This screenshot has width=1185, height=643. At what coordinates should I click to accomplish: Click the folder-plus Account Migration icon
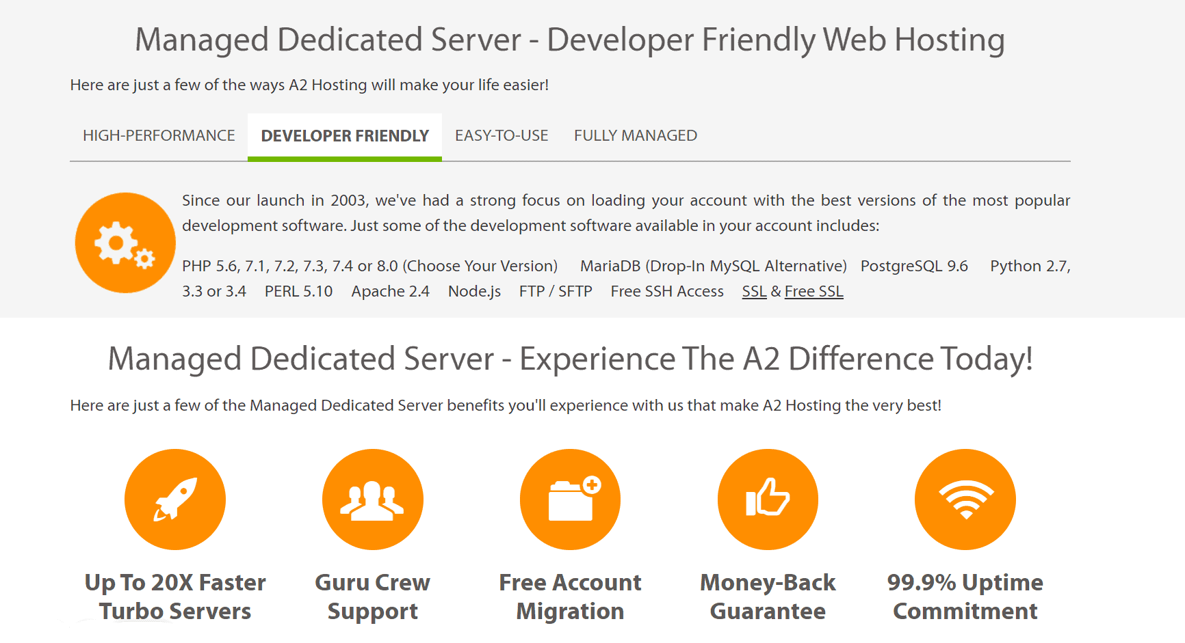(570, 500)
